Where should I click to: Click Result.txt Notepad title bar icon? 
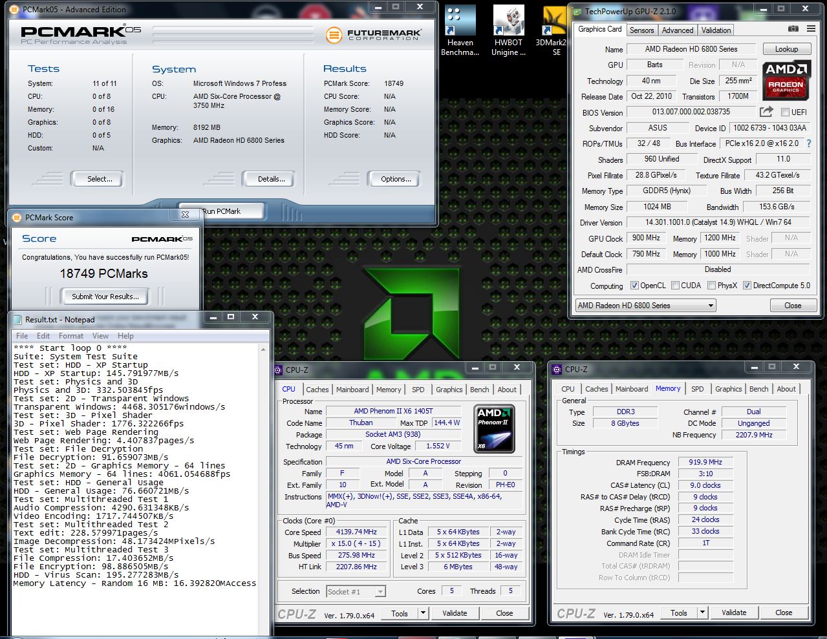point(17,319)
